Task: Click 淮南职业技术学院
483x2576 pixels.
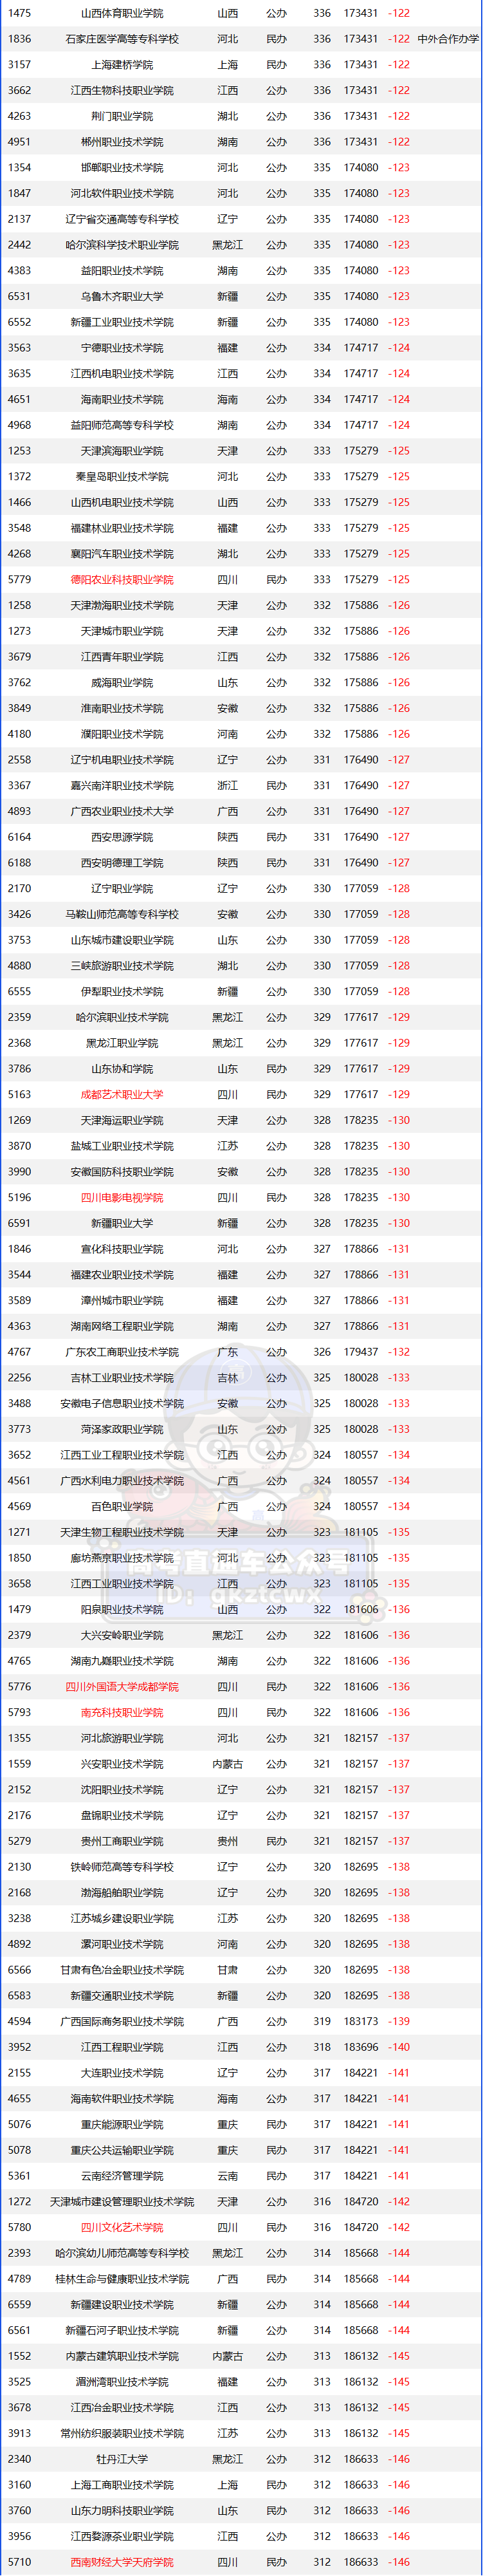Action: [122, 709]
